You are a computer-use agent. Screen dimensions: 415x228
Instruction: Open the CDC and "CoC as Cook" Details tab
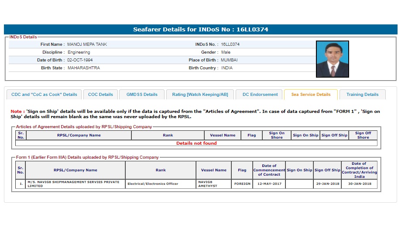(x=44, y=95)
